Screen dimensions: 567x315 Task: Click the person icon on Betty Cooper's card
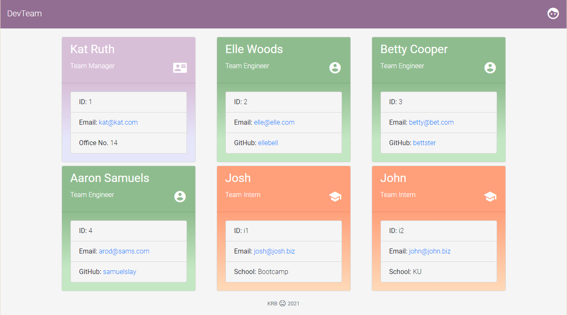pyautogui.click(x=490, y=68)
